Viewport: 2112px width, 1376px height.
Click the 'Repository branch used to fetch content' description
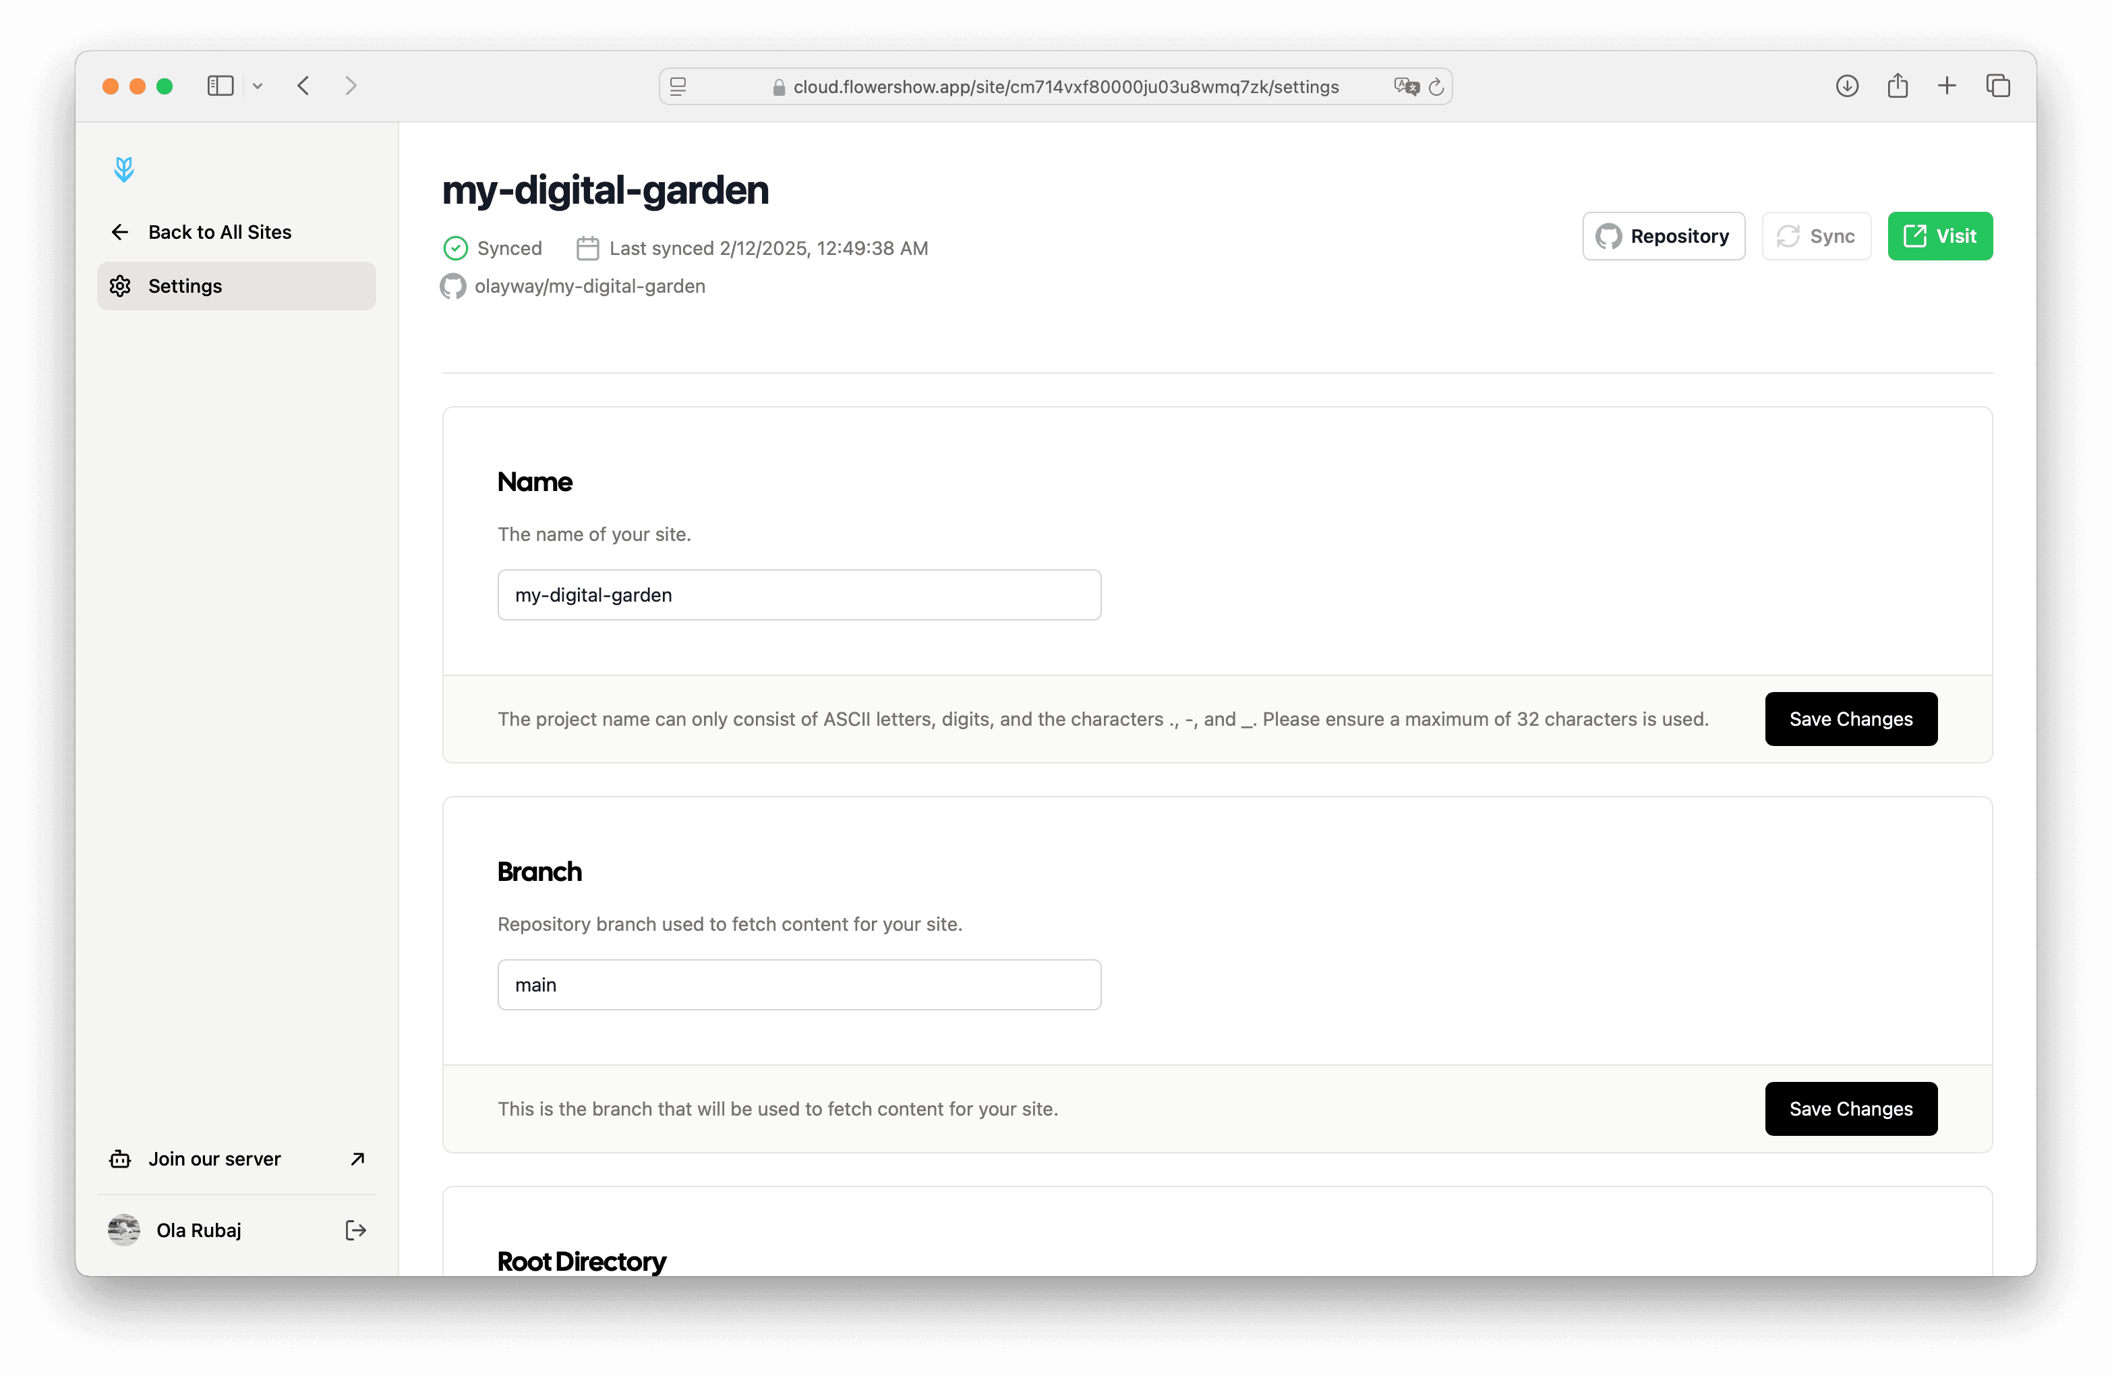click(730, 924)
